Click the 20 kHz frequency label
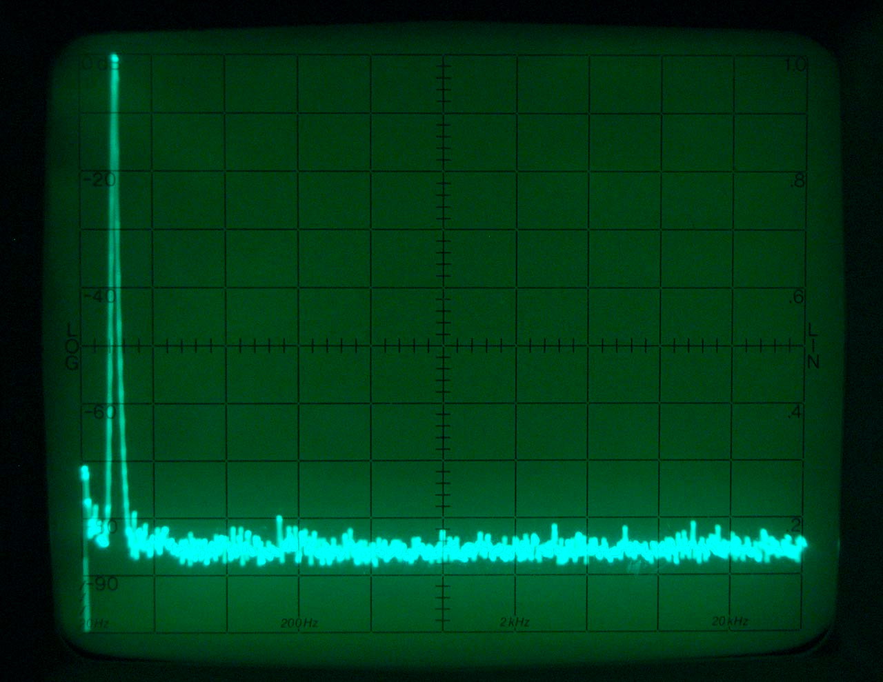The image size is (883, 682). (x=729, y=623)
